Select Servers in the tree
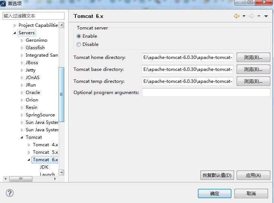 [x=27, y=33]
